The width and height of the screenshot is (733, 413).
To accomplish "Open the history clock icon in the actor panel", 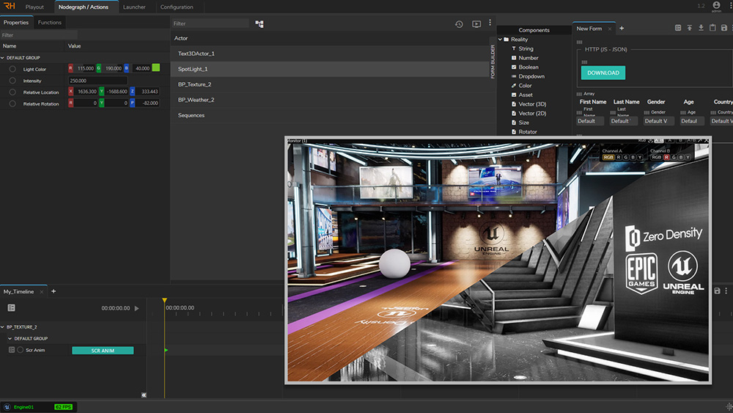I will (x=459, y=24).
